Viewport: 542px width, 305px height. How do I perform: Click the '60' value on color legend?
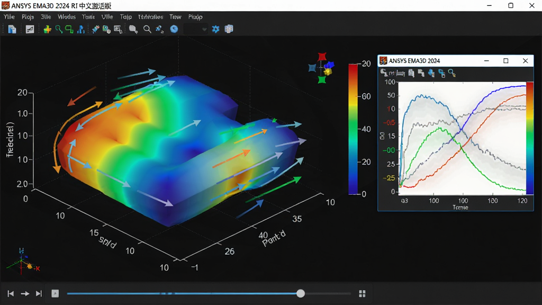[x=366, y=96]
